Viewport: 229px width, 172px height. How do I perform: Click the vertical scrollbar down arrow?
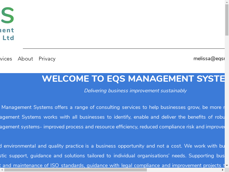(x=227, y=165)
